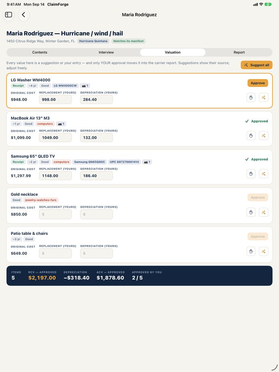Switch to the Interview tab
The image size is (279, 372).
106,52
